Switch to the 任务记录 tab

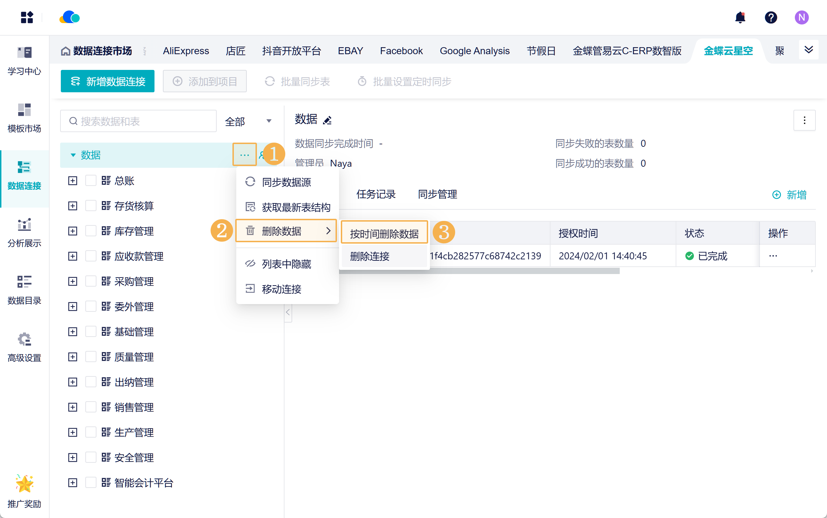[x=376, y=194]
